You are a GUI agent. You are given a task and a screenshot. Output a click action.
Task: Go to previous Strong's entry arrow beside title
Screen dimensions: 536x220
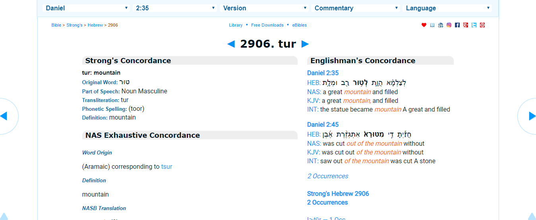[x=231, y=44]
